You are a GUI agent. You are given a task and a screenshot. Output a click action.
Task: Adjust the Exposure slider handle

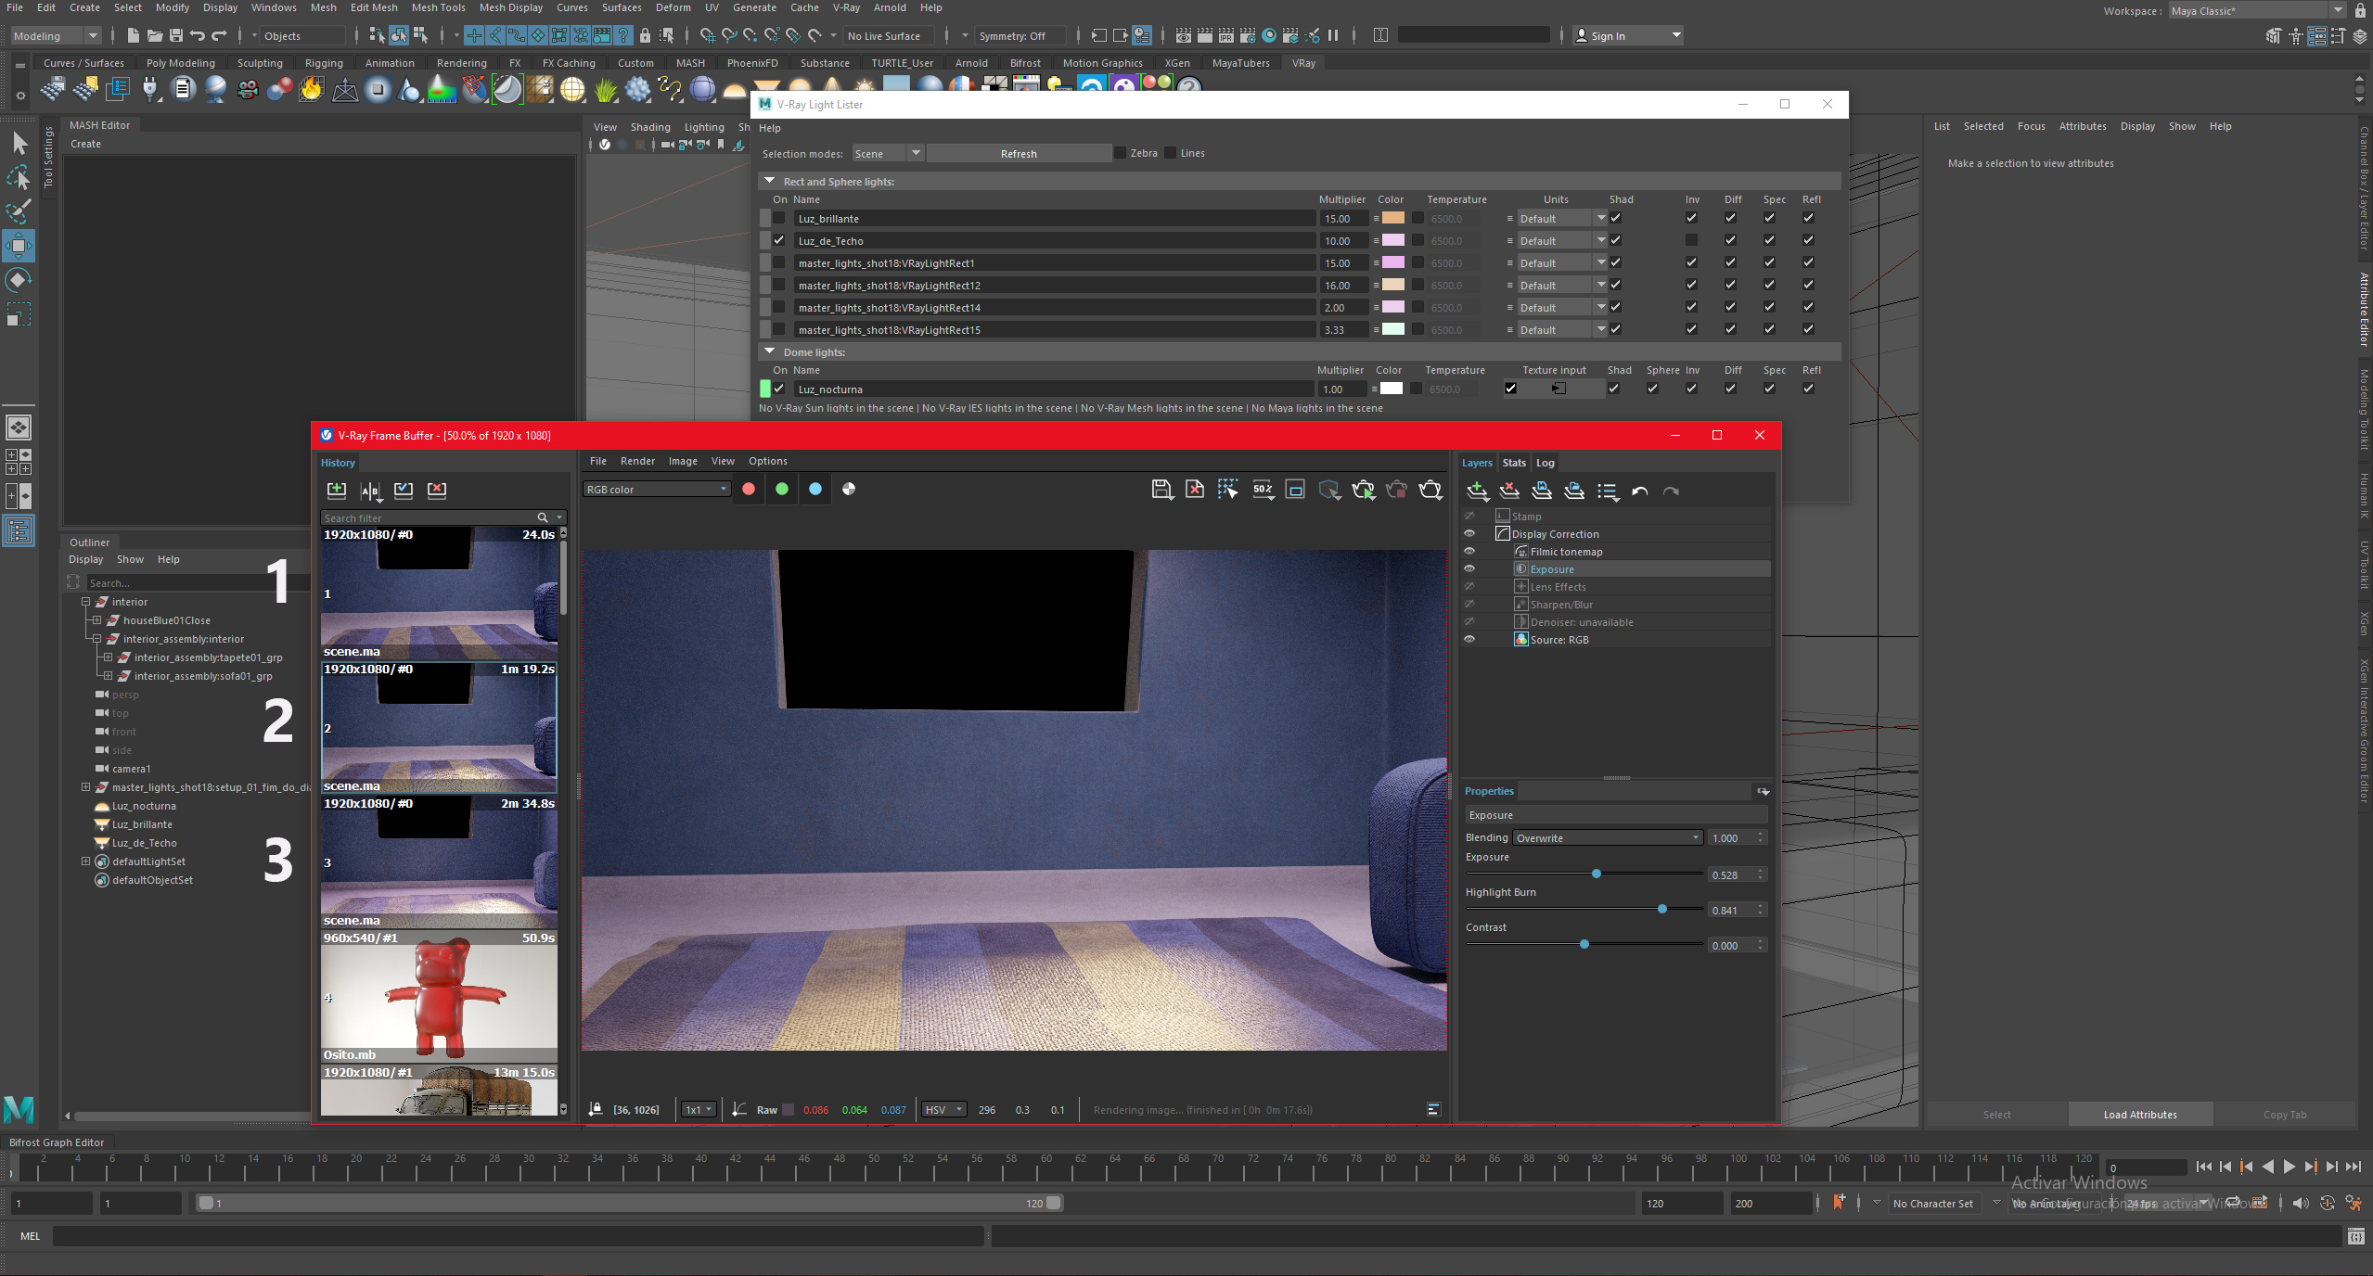[x=1596, y=874]
